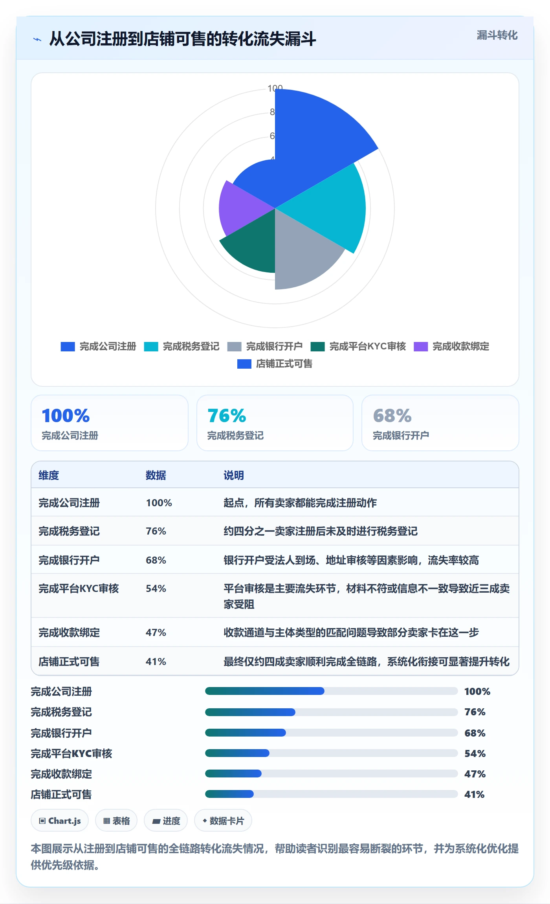Click the 完成银行开户 68% progress bar
The height and width of the screenshot is (904, 550).
[332, 733]
